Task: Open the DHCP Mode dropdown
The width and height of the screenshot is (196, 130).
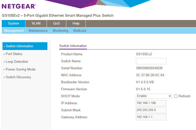Action: click(154, 96)
